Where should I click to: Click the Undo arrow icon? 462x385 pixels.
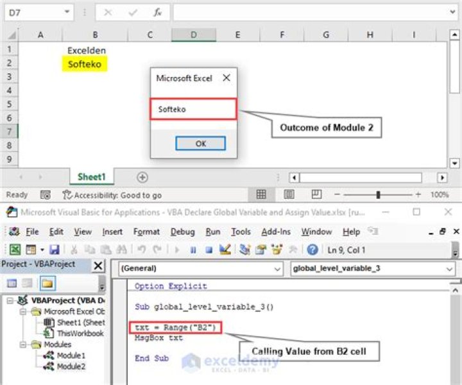pos(142,250)
